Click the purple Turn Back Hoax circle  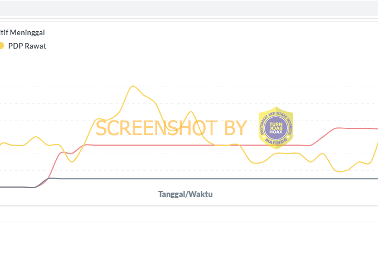(276, 128)
